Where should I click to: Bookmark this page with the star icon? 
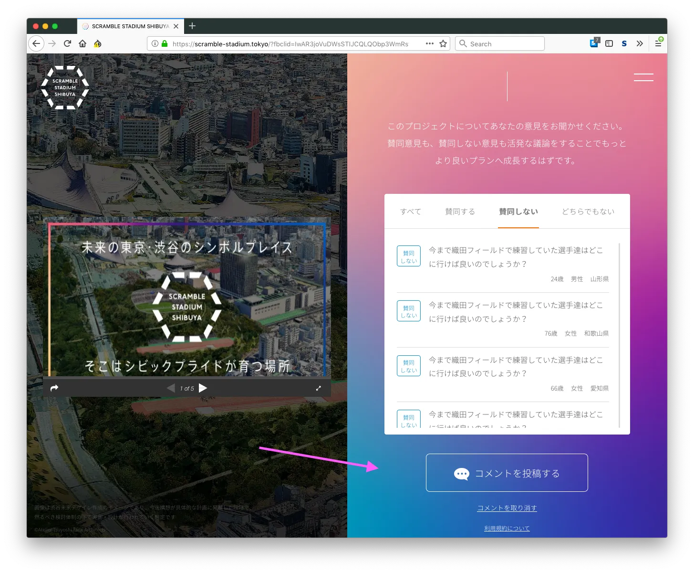click(443, 43)
